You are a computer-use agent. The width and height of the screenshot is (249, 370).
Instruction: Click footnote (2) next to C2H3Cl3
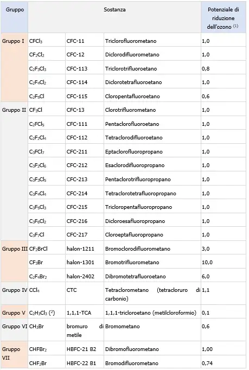(x=52, y=312)
